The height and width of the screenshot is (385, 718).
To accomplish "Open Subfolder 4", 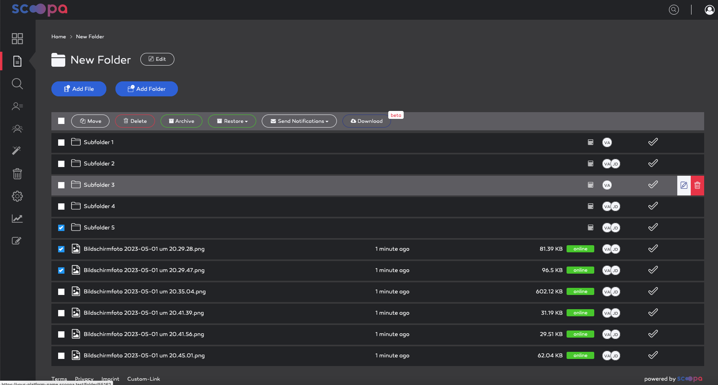I will (99, 206).
